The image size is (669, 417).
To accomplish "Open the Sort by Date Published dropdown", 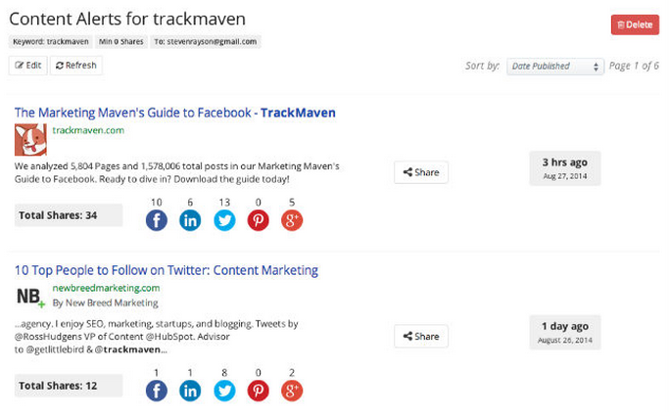I will (x=555, y=67).
